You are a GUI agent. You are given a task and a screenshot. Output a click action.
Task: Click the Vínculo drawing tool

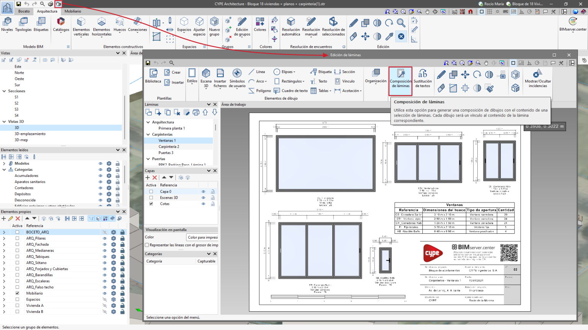(345, 81)
